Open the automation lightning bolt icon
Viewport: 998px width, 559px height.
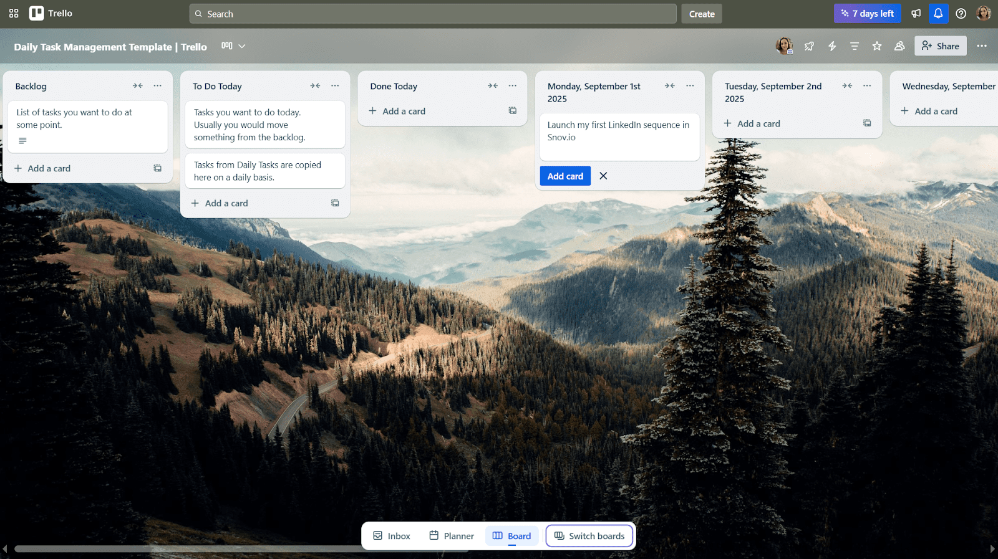click(832, 46)
